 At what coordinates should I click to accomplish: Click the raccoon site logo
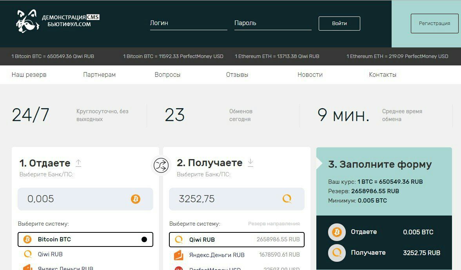(27, 20)
